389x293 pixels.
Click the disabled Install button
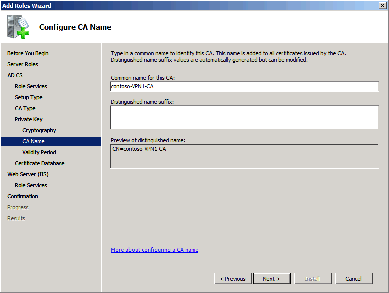[313, 279]
